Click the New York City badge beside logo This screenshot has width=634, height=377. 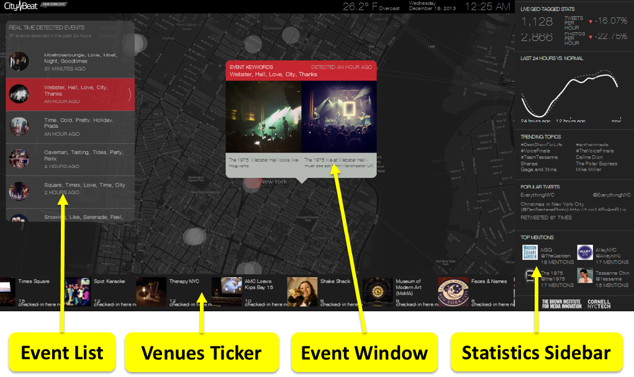[54, 4]
